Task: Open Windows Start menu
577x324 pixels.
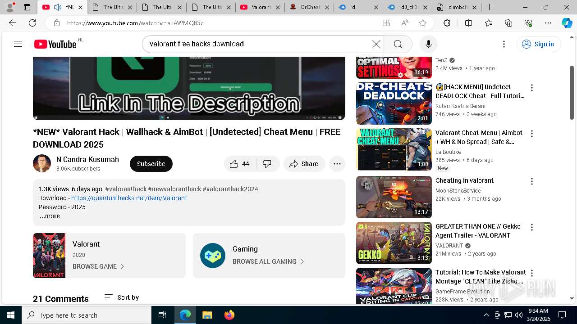Action: point(11,315)
